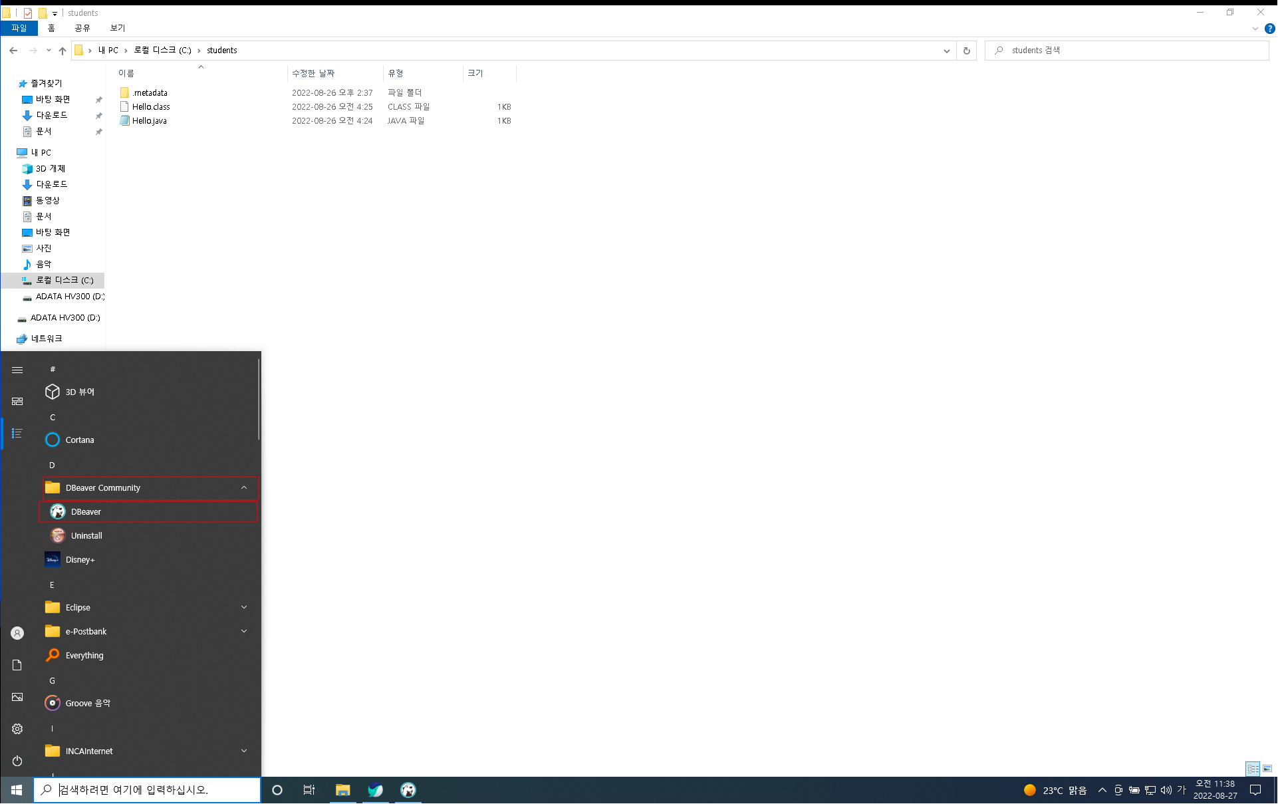
Task: Switch to details view toggle
Action: (1253, 768)
